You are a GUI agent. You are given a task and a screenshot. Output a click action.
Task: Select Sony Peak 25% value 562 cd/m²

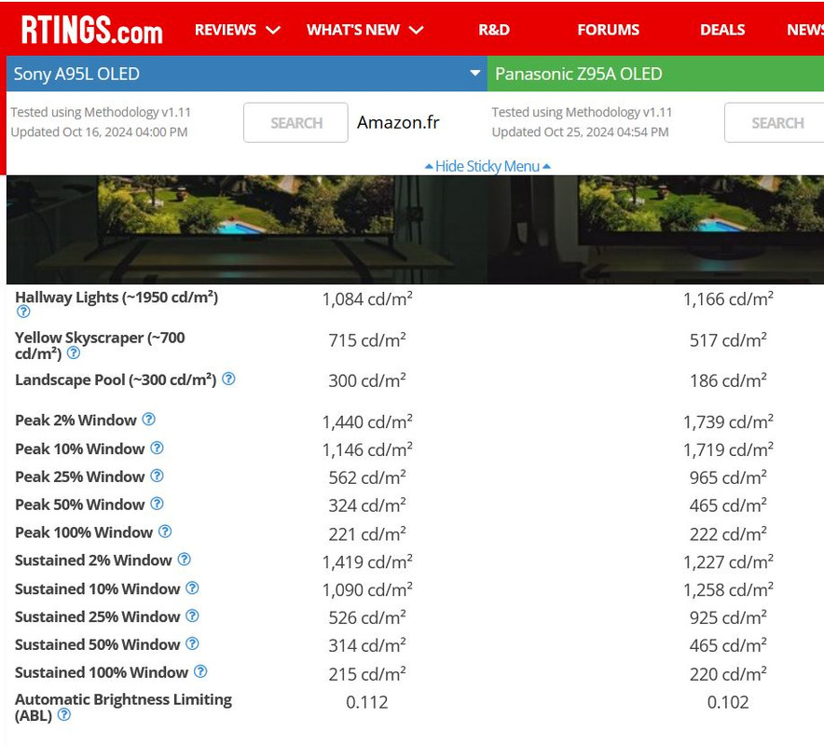367,477
